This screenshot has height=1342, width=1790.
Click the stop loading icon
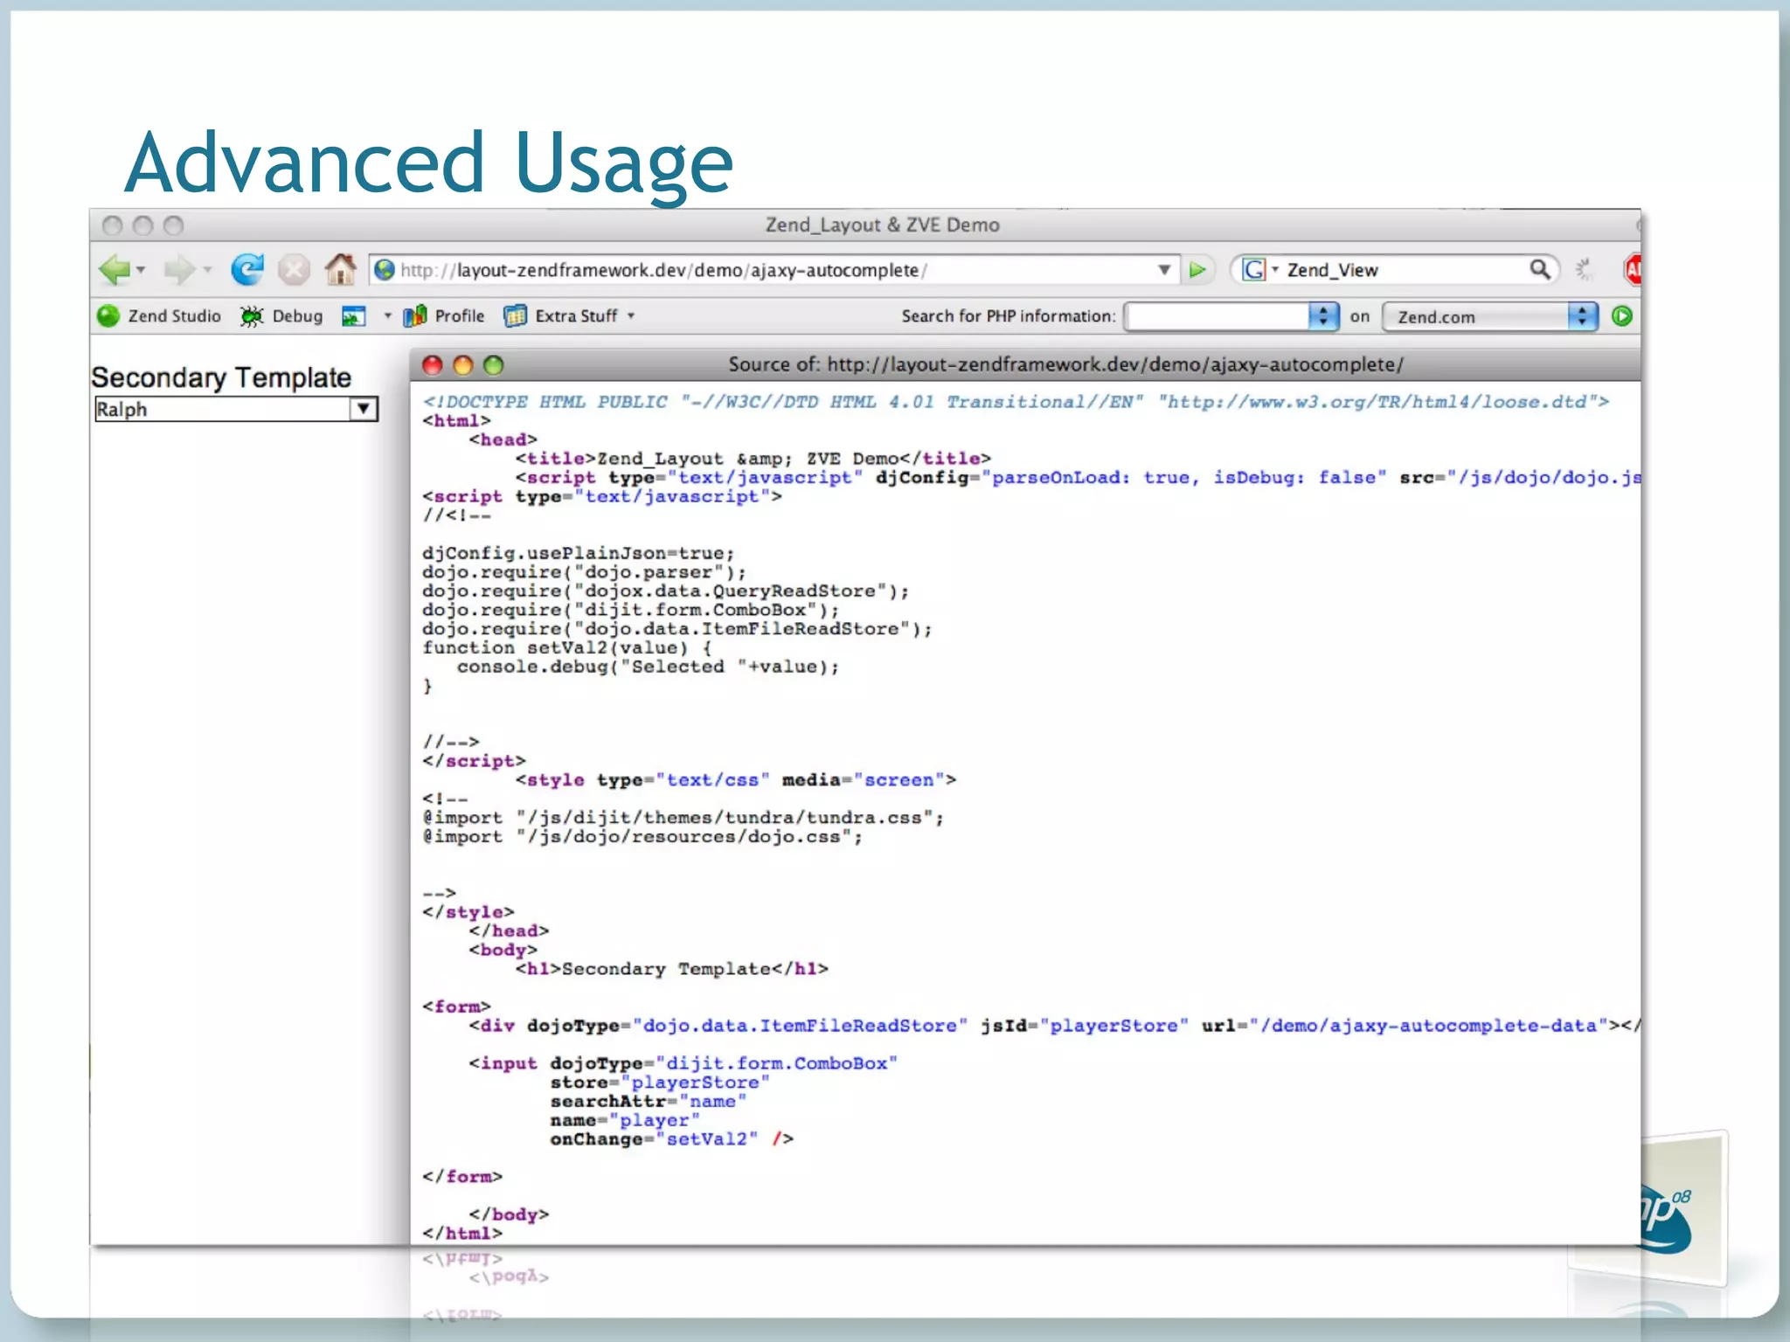click(294, 269)
